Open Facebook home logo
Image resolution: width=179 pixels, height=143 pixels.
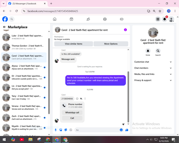(x=5, y=19)
